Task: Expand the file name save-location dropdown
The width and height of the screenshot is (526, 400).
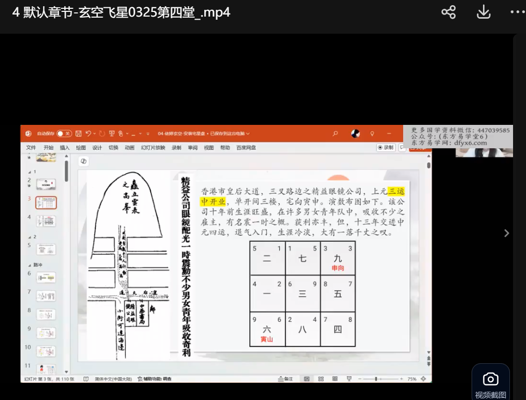Action: tap(248, 134)
